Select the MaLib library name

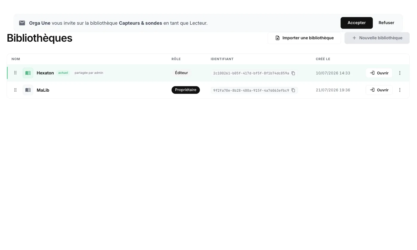[43, 90]
